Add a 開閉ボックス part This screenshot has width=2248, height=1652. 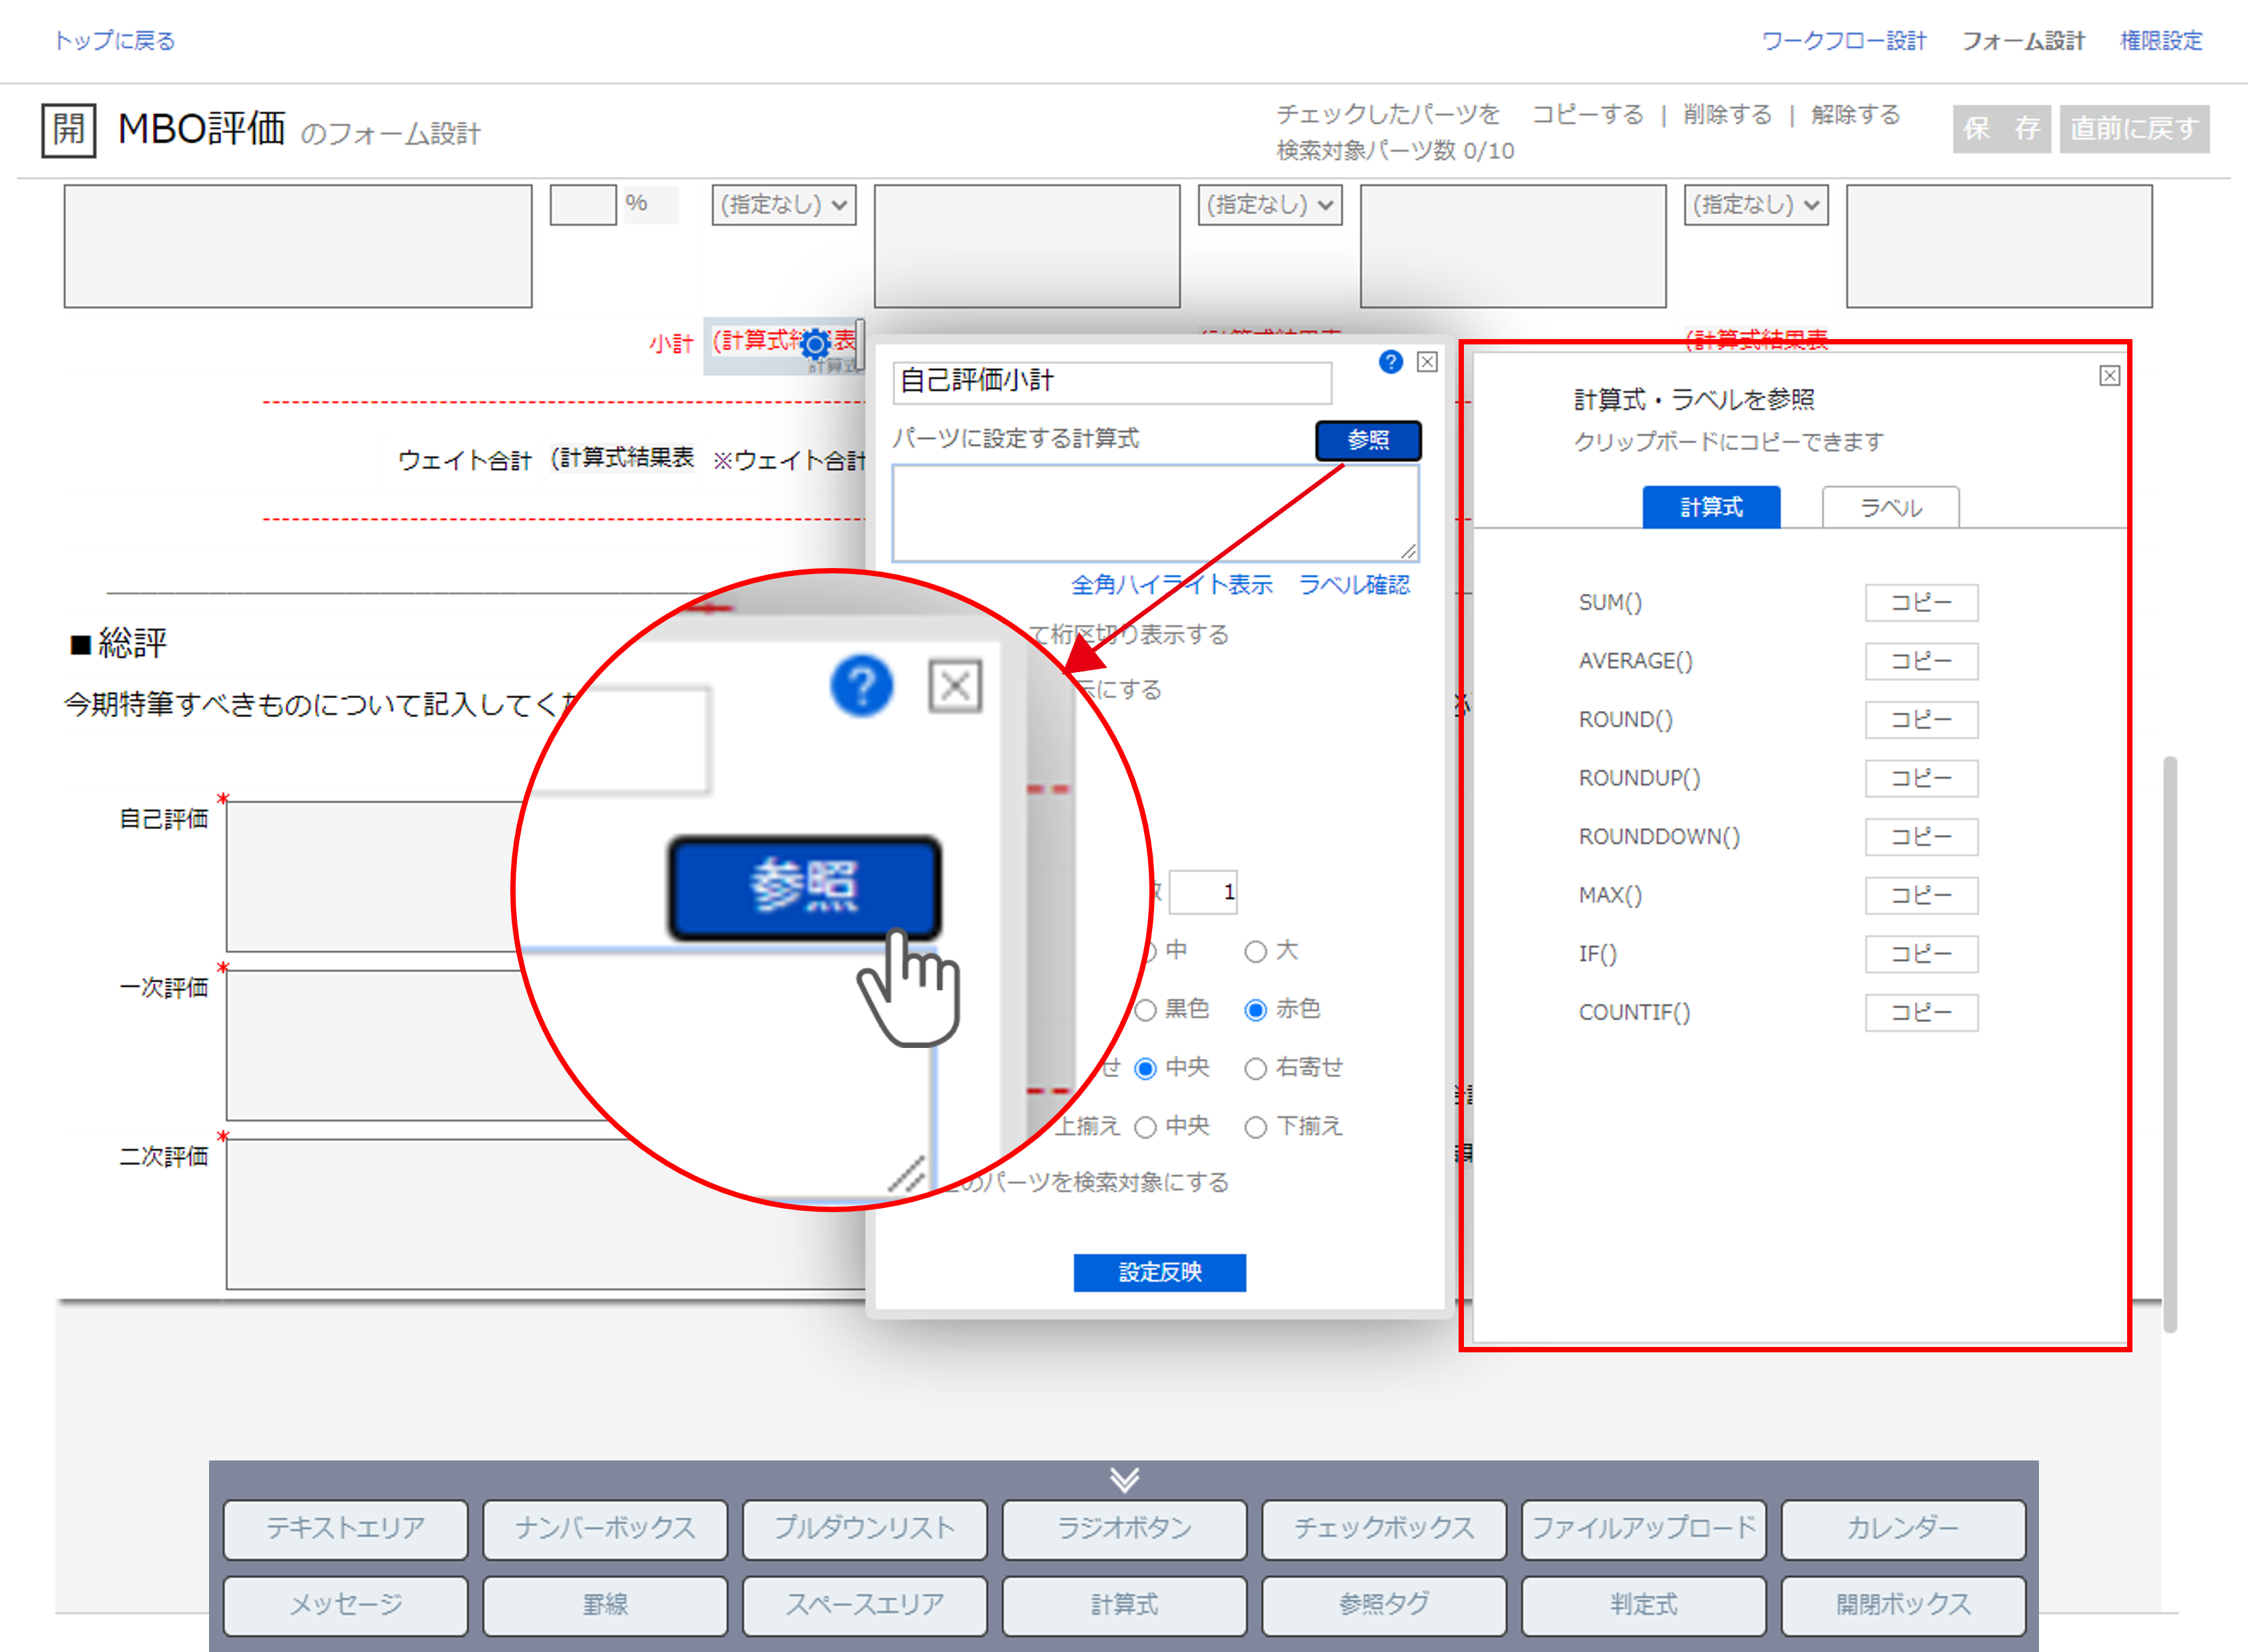[x=1903, y=1605]
